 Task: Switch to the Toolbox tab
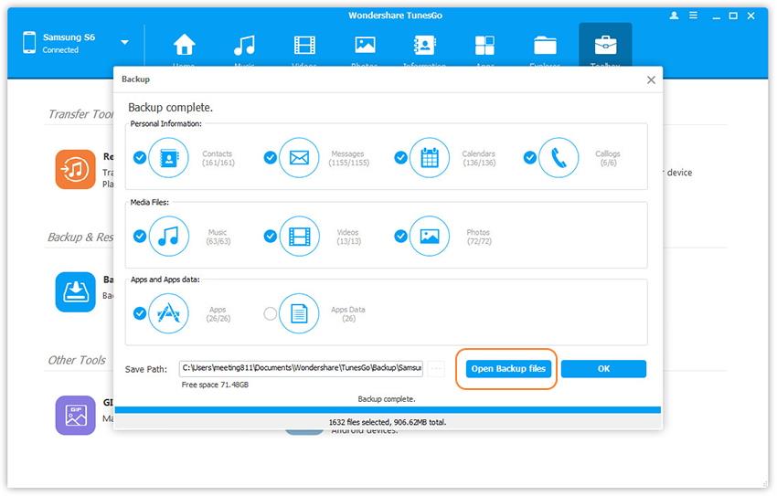604,49
